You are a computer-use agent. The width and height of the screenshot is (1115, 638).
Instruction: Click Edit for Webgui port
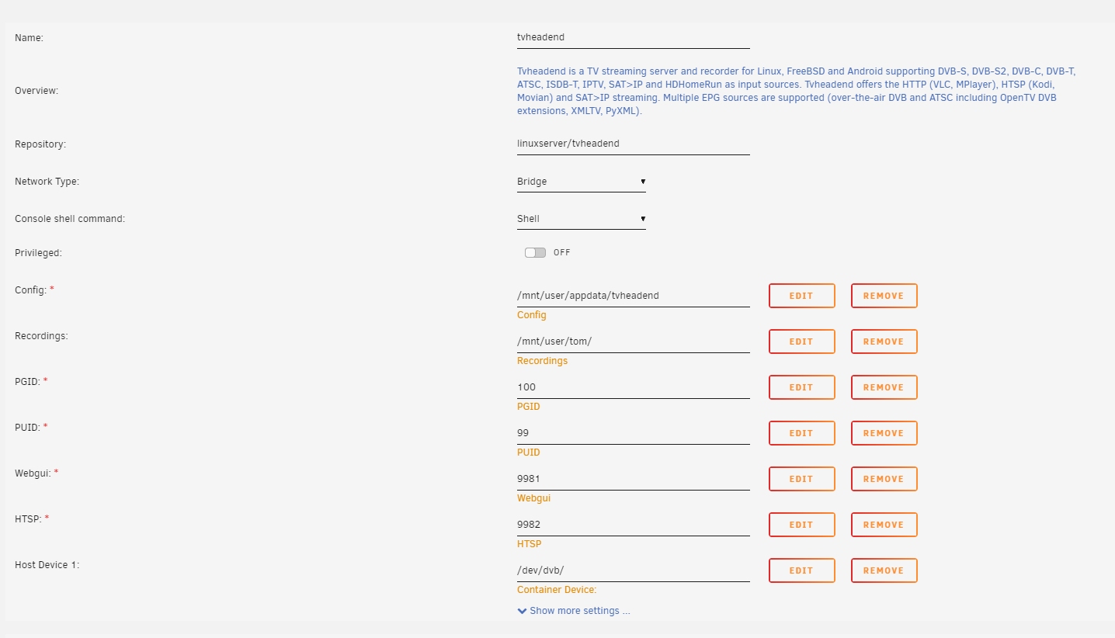(x=802, y=479)
